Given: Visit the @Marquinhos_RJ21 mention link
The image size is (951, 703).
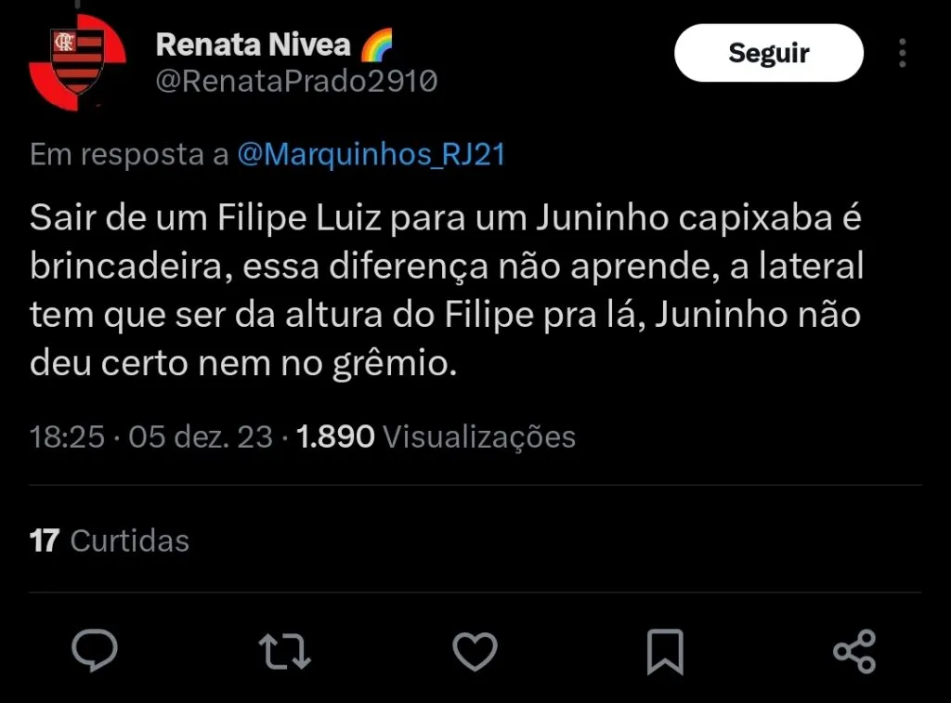Looking at the screenshot, I should tap(371, 154).
